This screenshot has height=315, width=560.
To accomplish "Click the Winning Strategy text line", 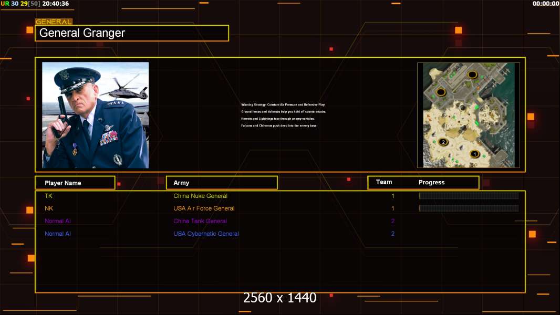I will [x=283, y=104].
